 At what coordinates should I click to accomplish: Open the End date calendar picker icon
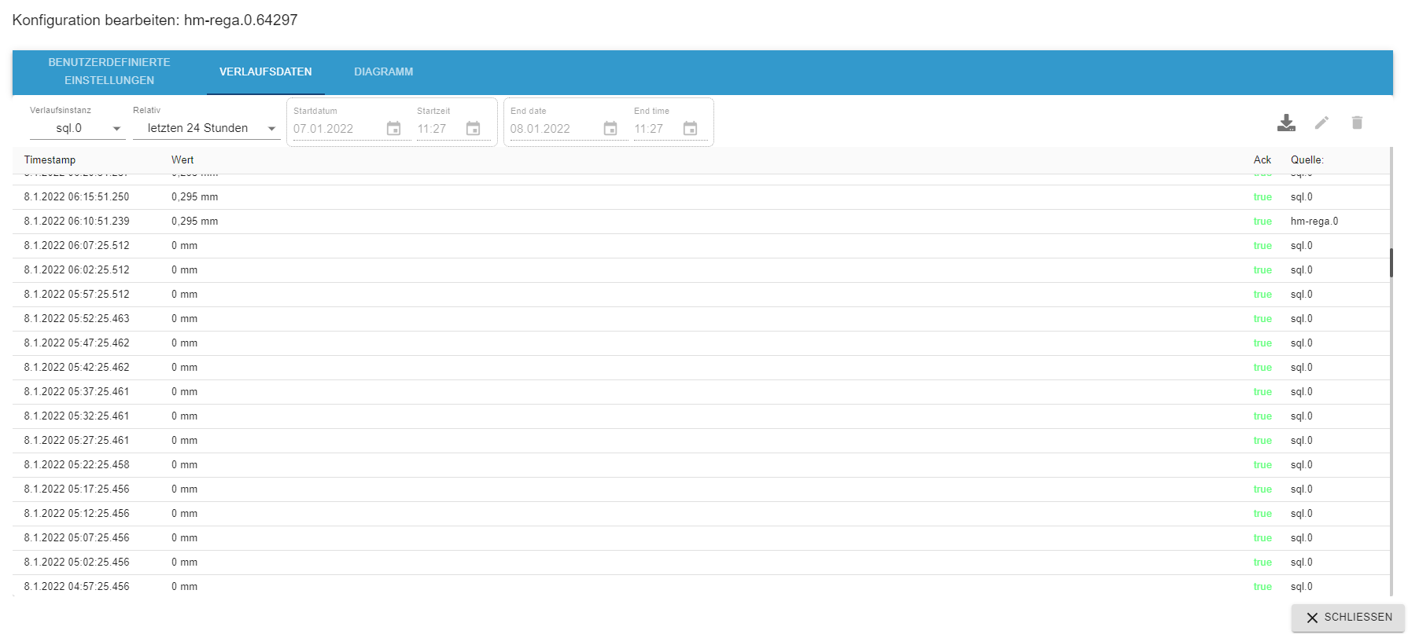point(610,129)
